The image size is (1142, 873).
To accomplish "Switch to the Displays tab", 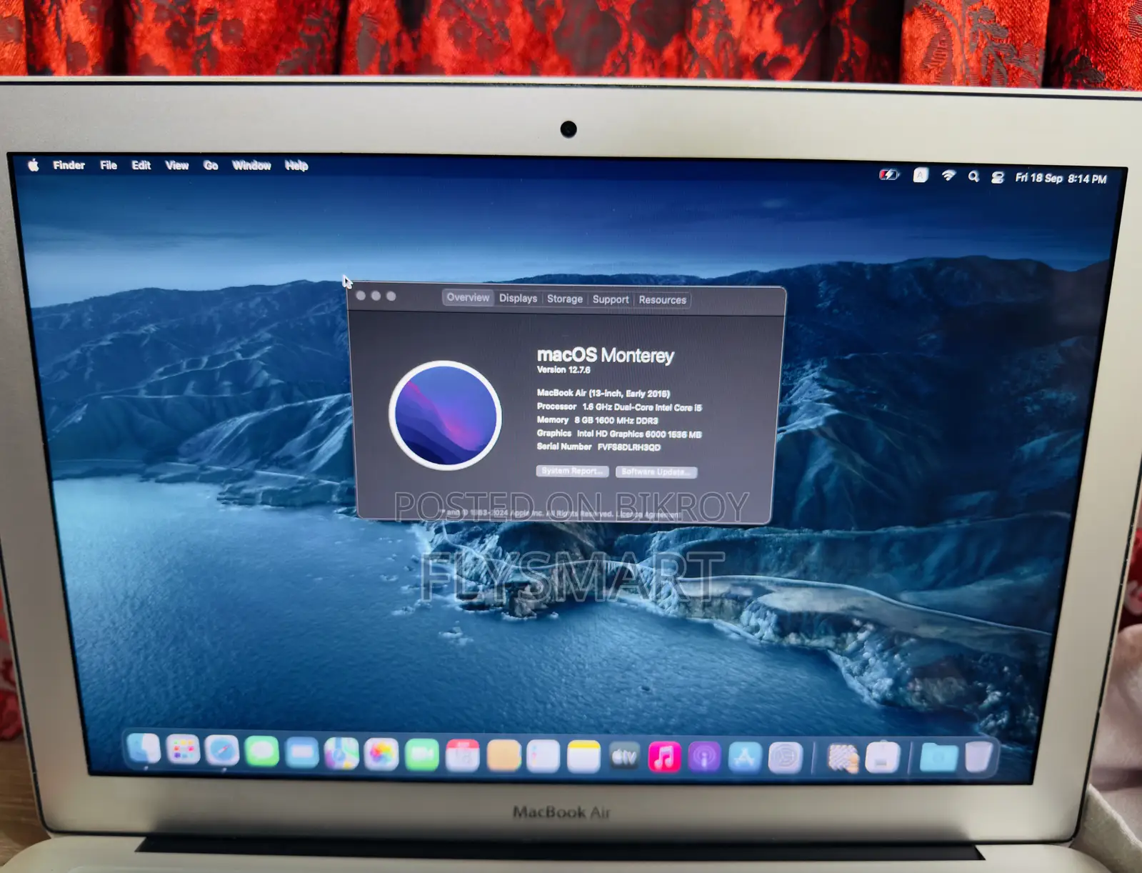I will [x=518, y=298].
